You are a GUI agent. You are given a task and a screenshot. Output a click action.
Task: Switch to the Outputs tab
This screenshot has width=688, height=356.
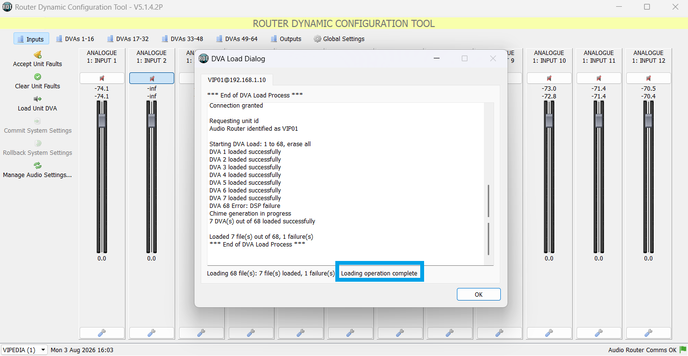pyautogui.click(x=286, y=39)
